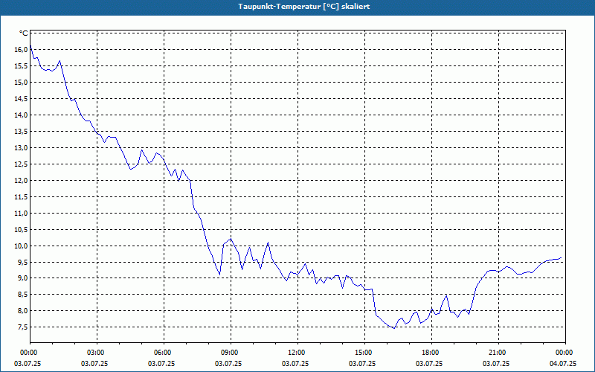Viewport: 595px width, 372px height.
Task: Pick the "11,0" y-axis tick label
Action: point(22,213)
